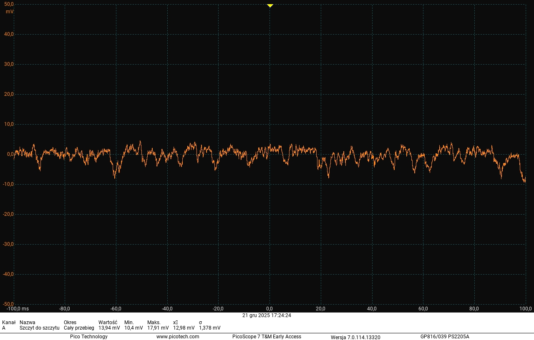Viewport: 534px width, 340px height.
Task: Click the Kanał column header
Action: pyautogui.click(x=9, y=322)
